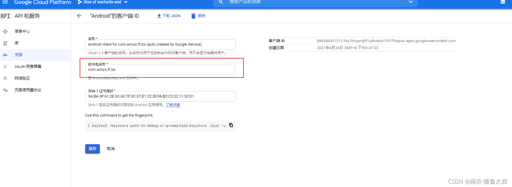Click the settings-list icon beside 页面使用量协议
Viewport: 512px width, 187px height.
pyautogui.click(x=5, y=90)
